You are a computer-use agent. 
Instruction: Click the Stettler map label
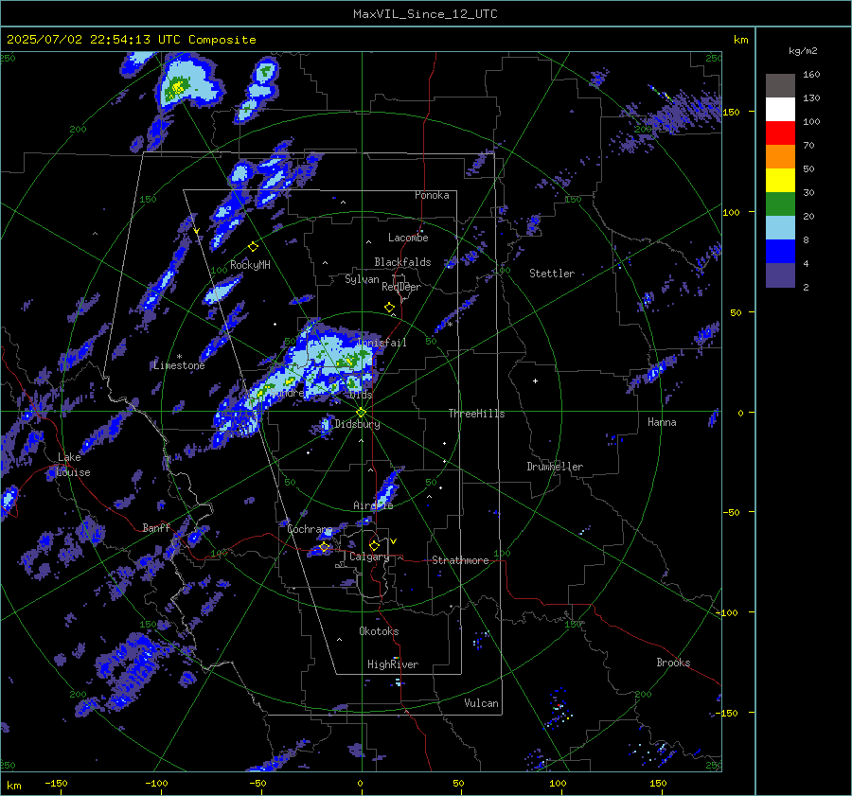coord(552,274)
